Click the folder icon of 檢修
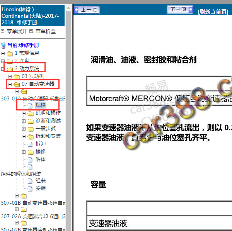The width and height of the screenshot is (232, 231). [x=31, y=152]
